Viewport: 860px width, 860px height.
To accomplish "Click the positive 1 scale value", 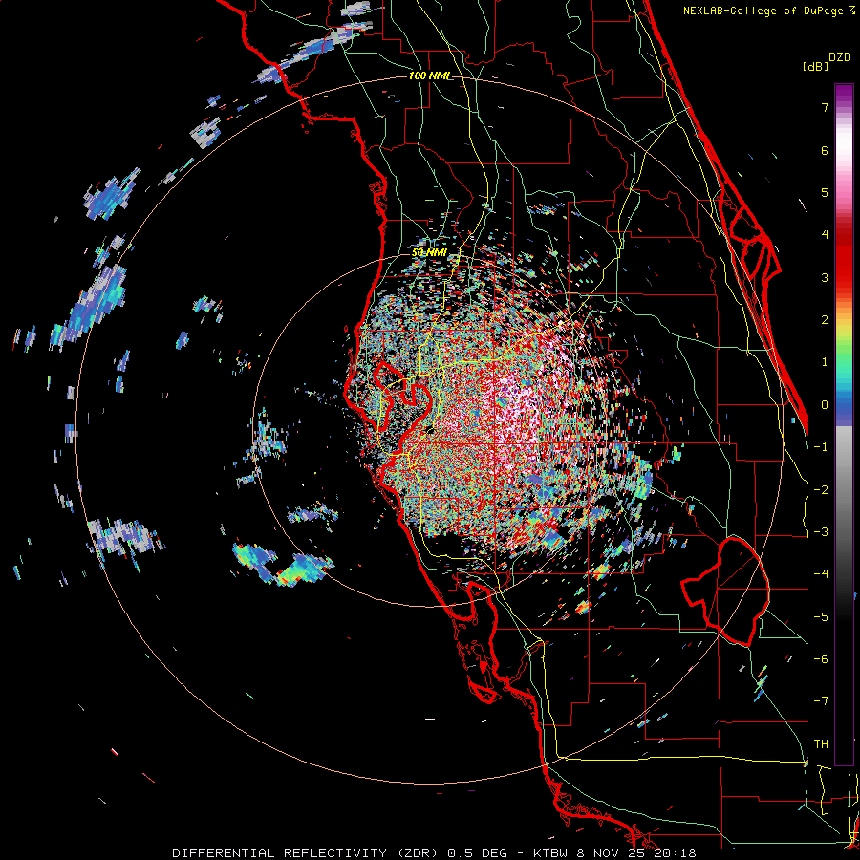I will [x=825, y=362].
